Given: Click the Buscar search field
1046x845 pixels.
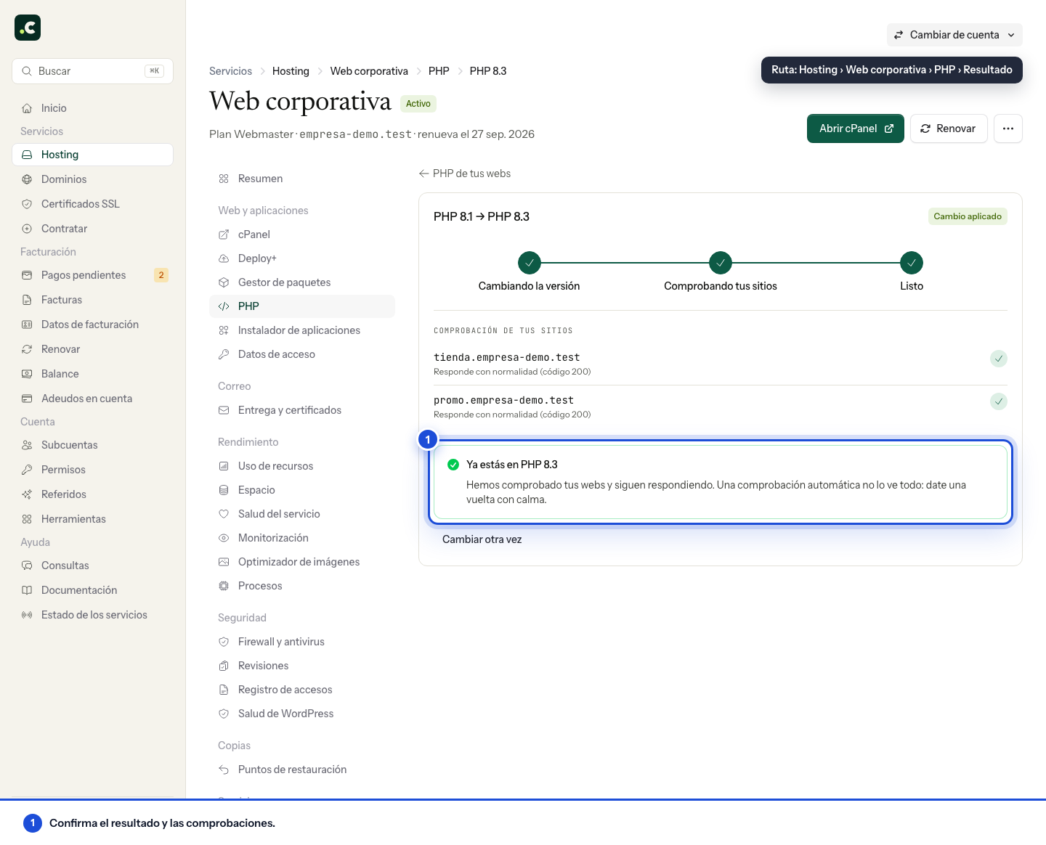Looking at the screenshot, I should (92, 71).
